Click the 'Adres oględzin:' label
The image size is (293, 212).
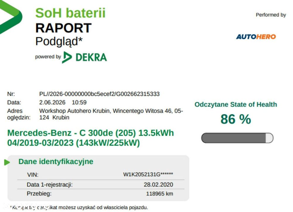pyautogui.click(x=19, y=114)
